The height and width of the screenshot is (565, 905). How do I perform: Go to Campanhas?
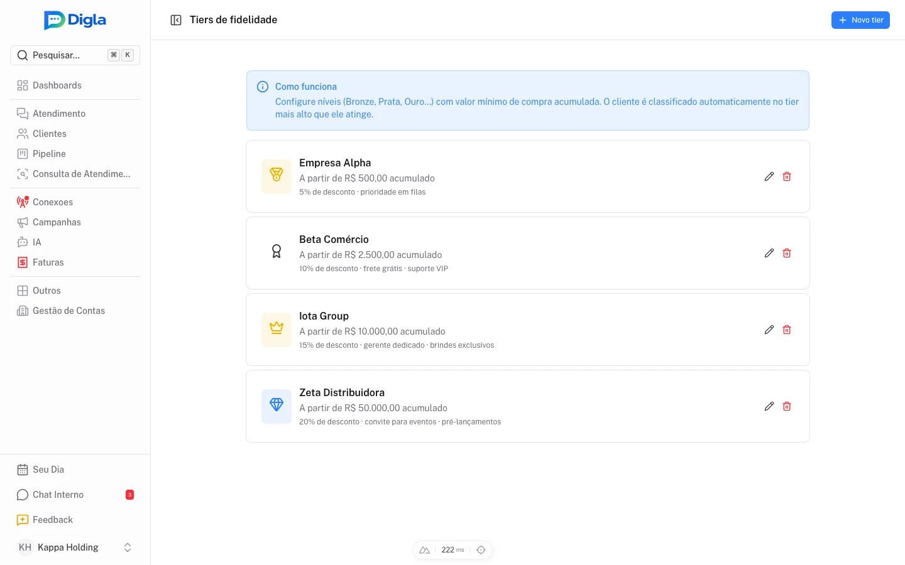click(75, 222)
